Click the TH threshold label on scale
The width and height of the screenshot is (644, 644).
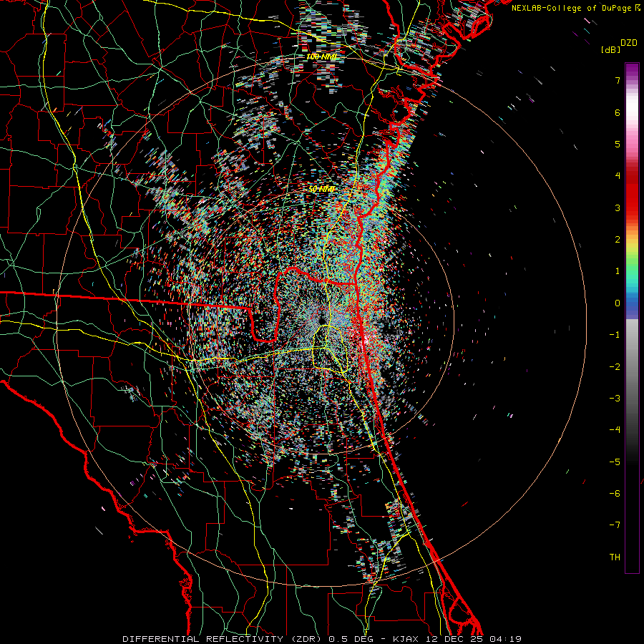coord(615,557)
